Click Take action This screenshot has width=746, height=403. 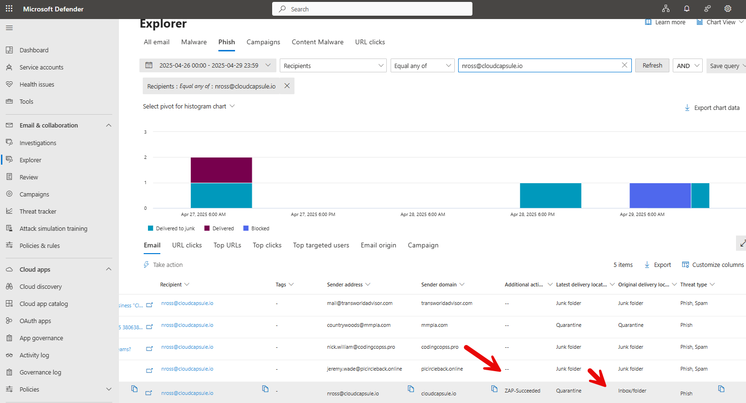[x=163, y=265]
